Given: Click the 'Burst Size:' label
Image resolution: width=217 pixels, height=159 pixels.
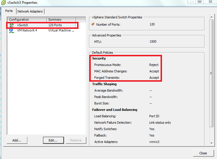Looking at the screenshot, I should pyautogui.click(x=102, y=103).
